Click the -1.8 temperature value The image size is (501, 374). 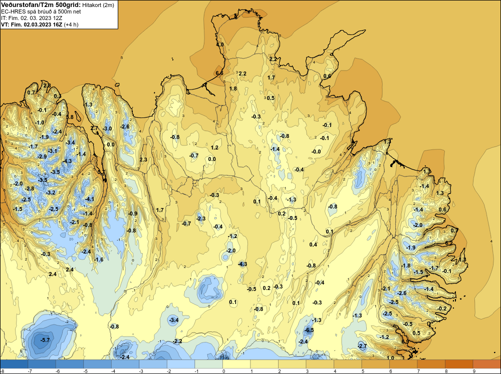405,265
